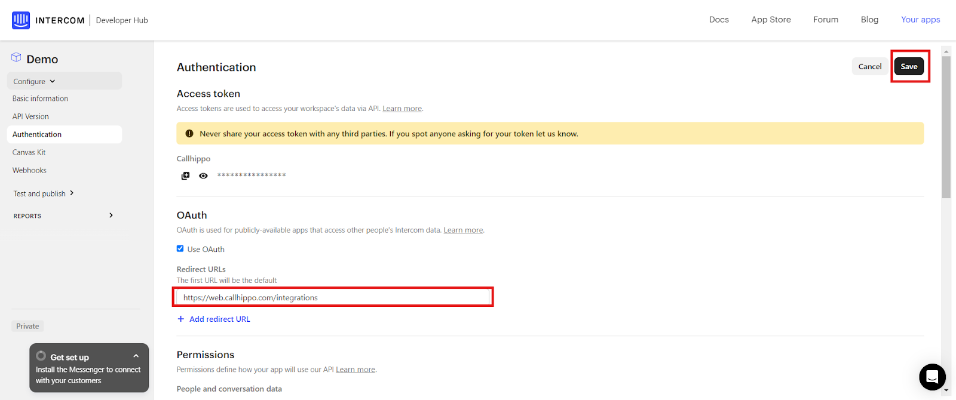Collapse the Get set up panel
Image resolution: width=956 pixels, height=400 pixels.
pyautogui.click(x=136, y=356)
